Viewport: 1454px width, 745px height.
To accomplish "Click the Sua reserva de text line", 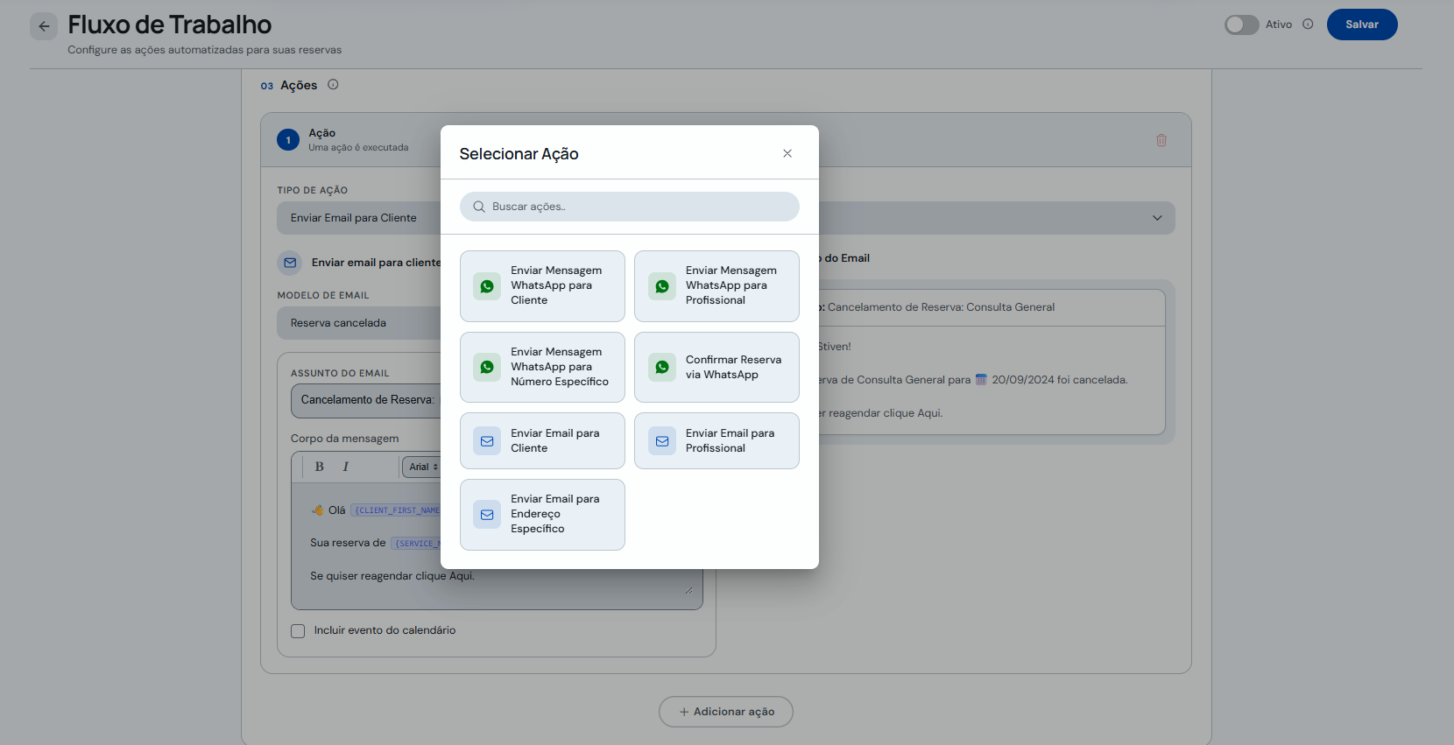I will pyautogui.click(x=348, y=543).
